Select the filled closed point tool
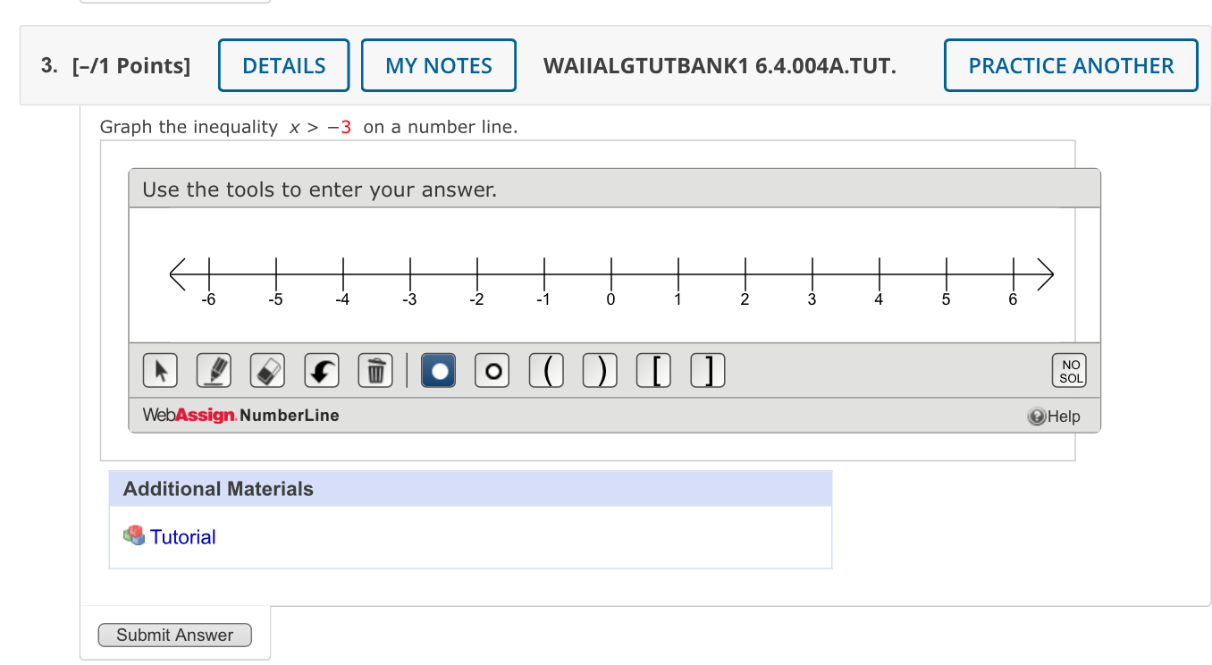 click(x=438, y=370)
